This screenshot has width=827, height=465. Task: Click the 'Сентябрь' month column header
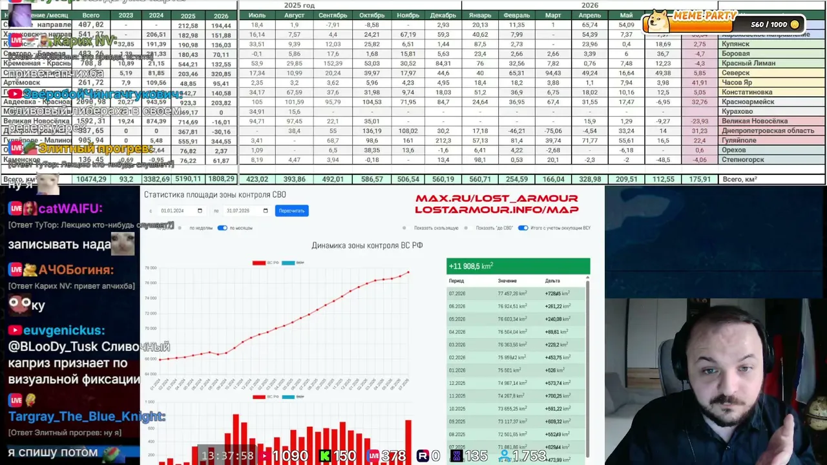tap(333, 15)
